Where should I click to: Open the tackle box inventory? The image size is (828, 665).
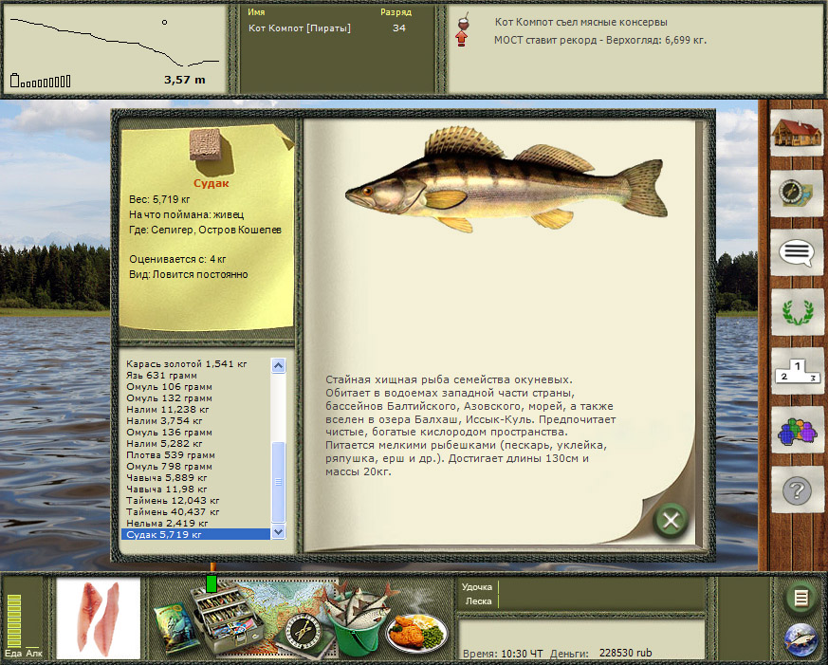tap(224, 619)
